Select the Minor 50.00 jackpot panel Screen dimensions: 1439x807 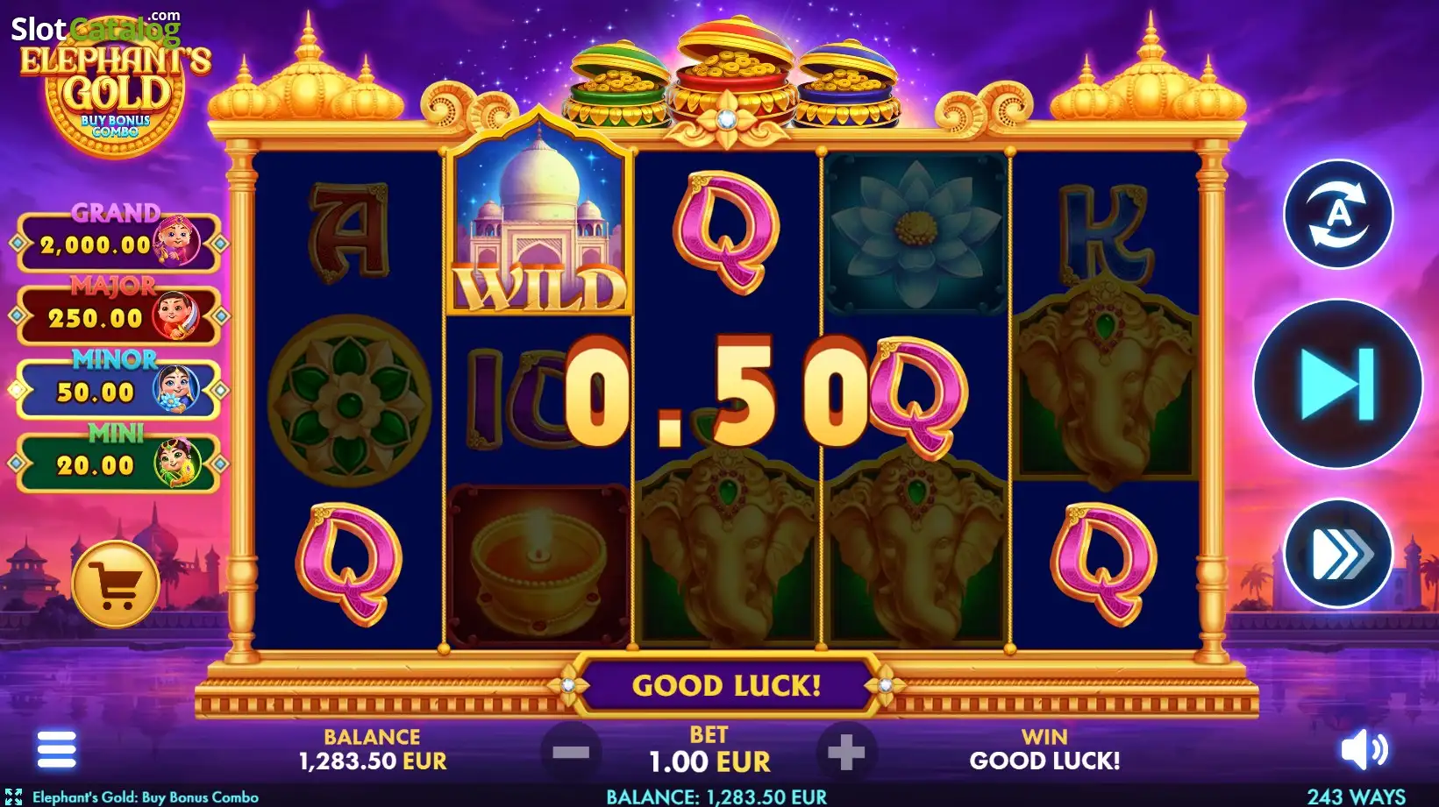[118, 385]
